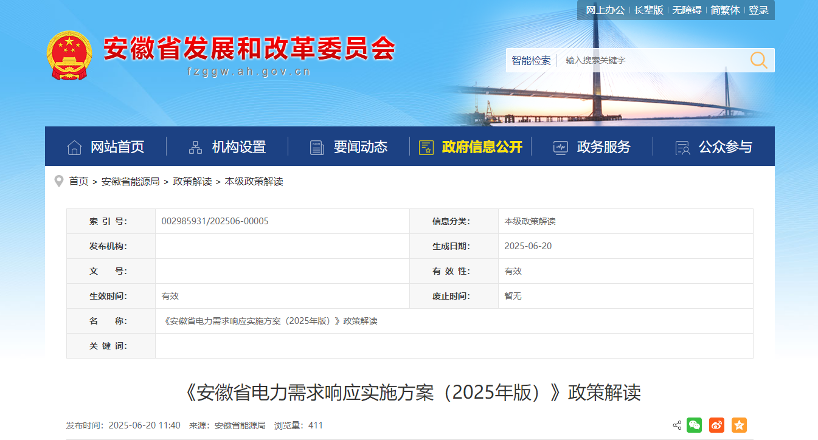
Task: Click the news icon beside 要闻动态
Action: 317,147
